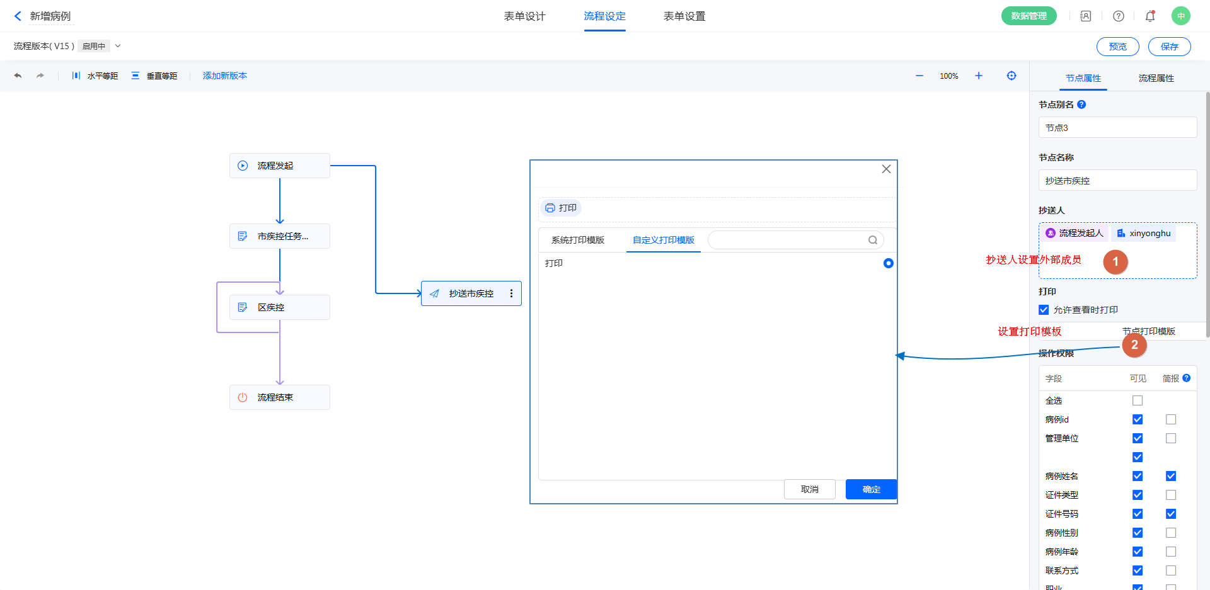The height and width of the screenshot is (590, 1210).
Task: Click the 确定 button in dialog
Action: point(871,489)
